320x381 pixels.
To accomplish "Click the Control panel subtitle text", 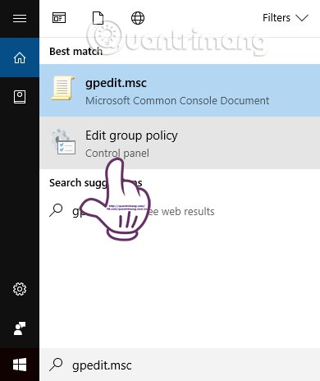I will 117,153.
